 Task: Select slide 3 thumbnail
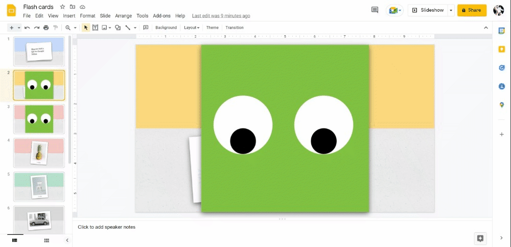click(x=39, y=119)
